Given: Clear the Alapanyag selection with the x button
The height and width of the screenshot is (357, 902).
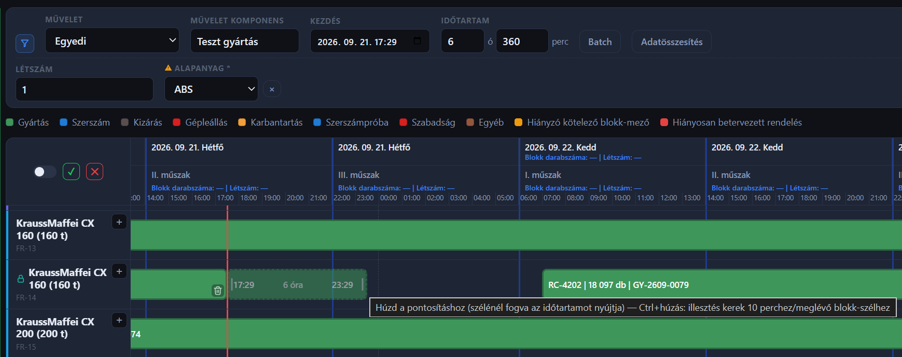Looking at the screenshot, I should [272, 89].
